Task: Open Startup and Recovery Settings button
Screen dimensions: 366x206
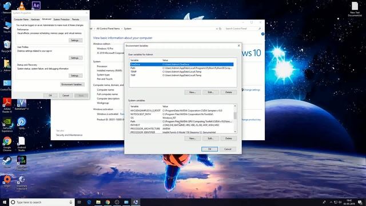Action: (75, 76)
